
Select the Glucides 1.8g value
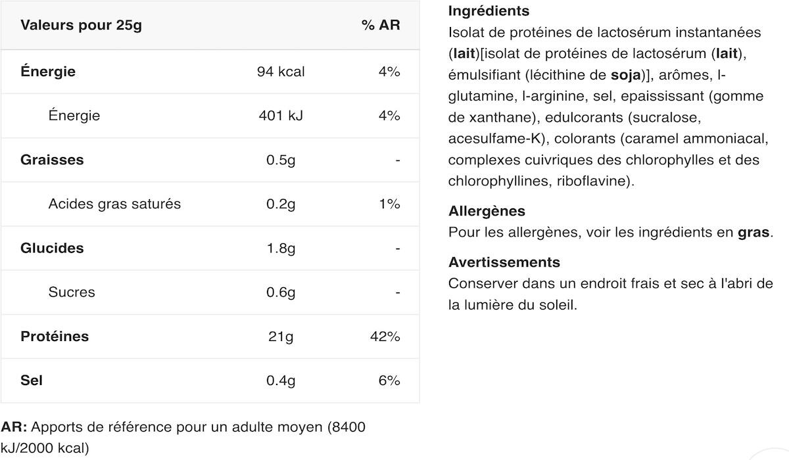281,248
